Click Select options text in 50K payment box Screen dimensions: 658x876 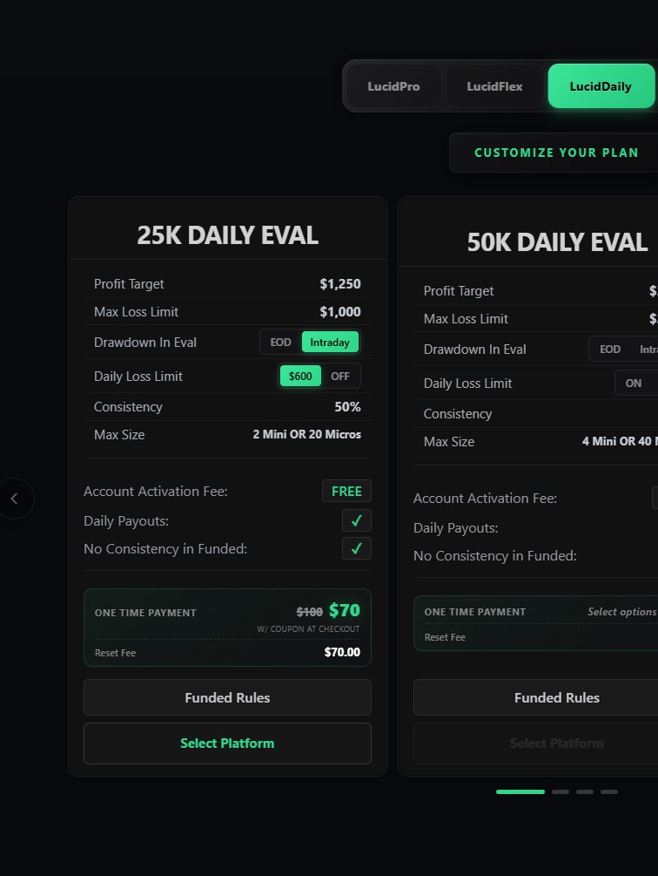(622, 612)
